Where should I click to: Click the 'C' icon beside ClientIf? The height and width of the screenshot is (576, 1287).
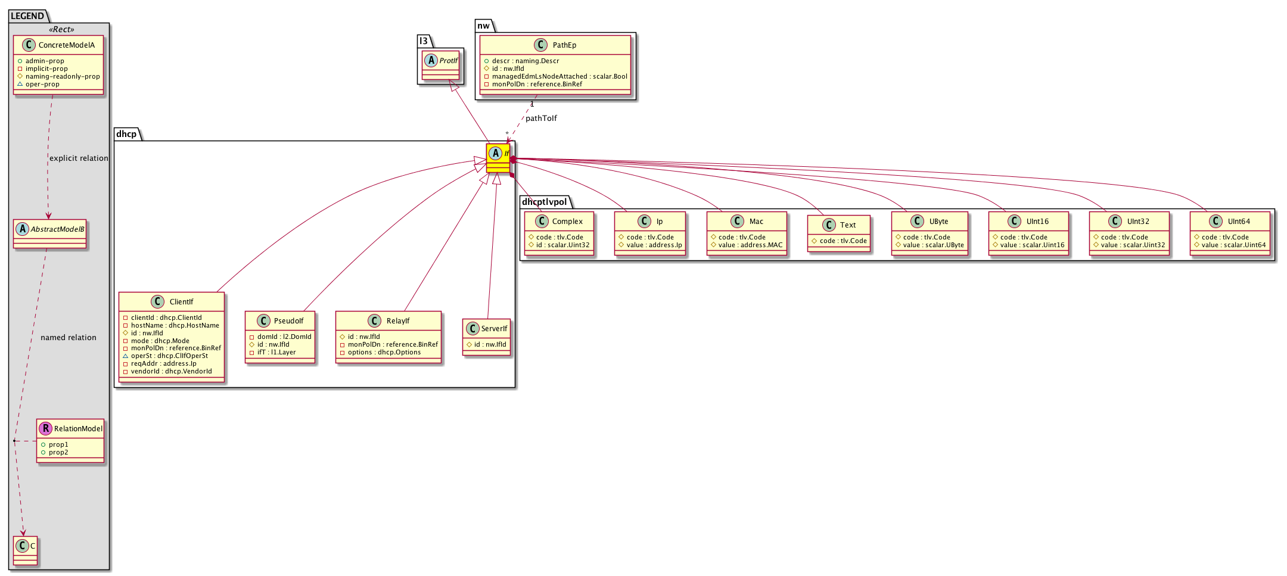click(157, 301)
